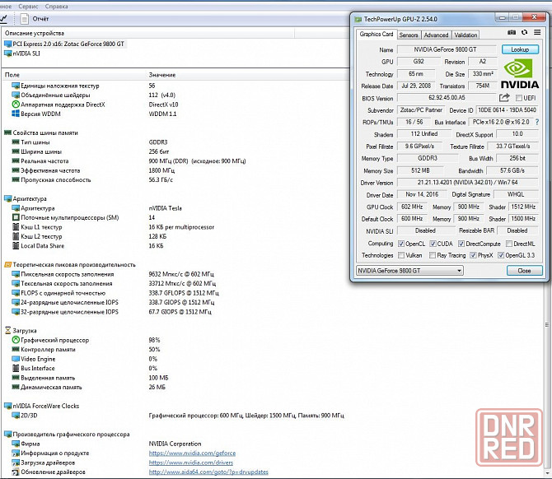552x479 pixels.
Task: Select PCI Express Zotac GeForce 9800 GT device
Action: click(x=64, y=44)
